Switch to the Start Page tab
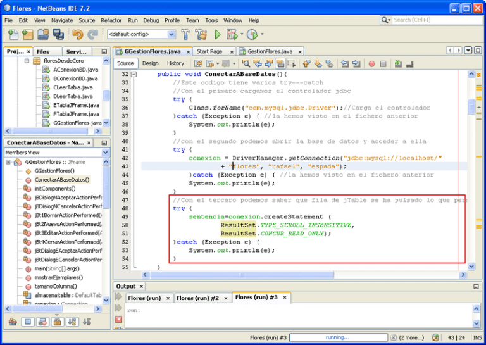This screenshot has width=486, height=345. [209, 51]
